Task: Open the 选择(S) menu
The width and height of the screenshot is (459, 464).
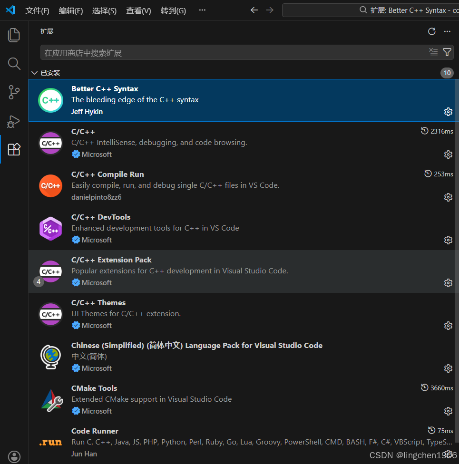Action: (x=104, y=10)
